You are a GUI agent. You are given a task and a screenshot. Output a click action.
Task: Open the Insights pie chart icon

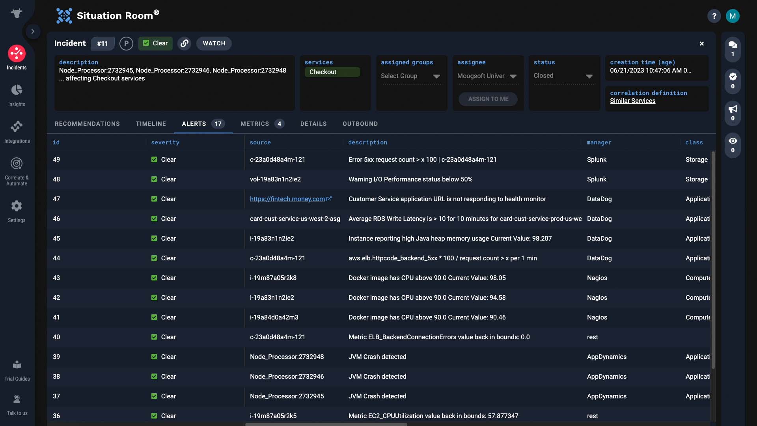pos(17,90)
